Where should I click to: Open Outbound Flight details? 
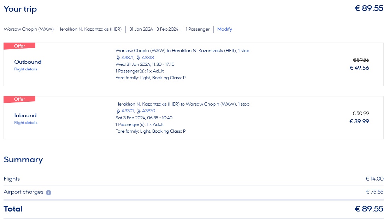pos(26,69)
